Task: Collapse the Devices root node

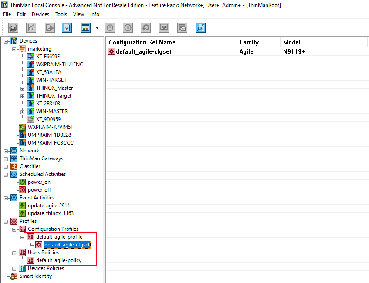Action: click(x=6, y=42)
